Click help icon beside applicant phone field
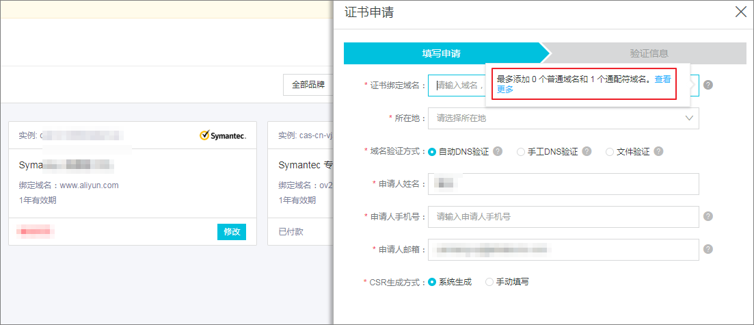 pyautogui.click(x=708, y=216)
